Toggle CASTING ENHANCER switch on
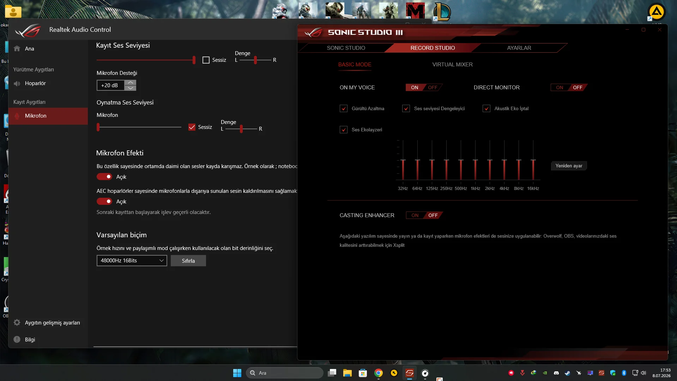677x381 pixels. 424,215
